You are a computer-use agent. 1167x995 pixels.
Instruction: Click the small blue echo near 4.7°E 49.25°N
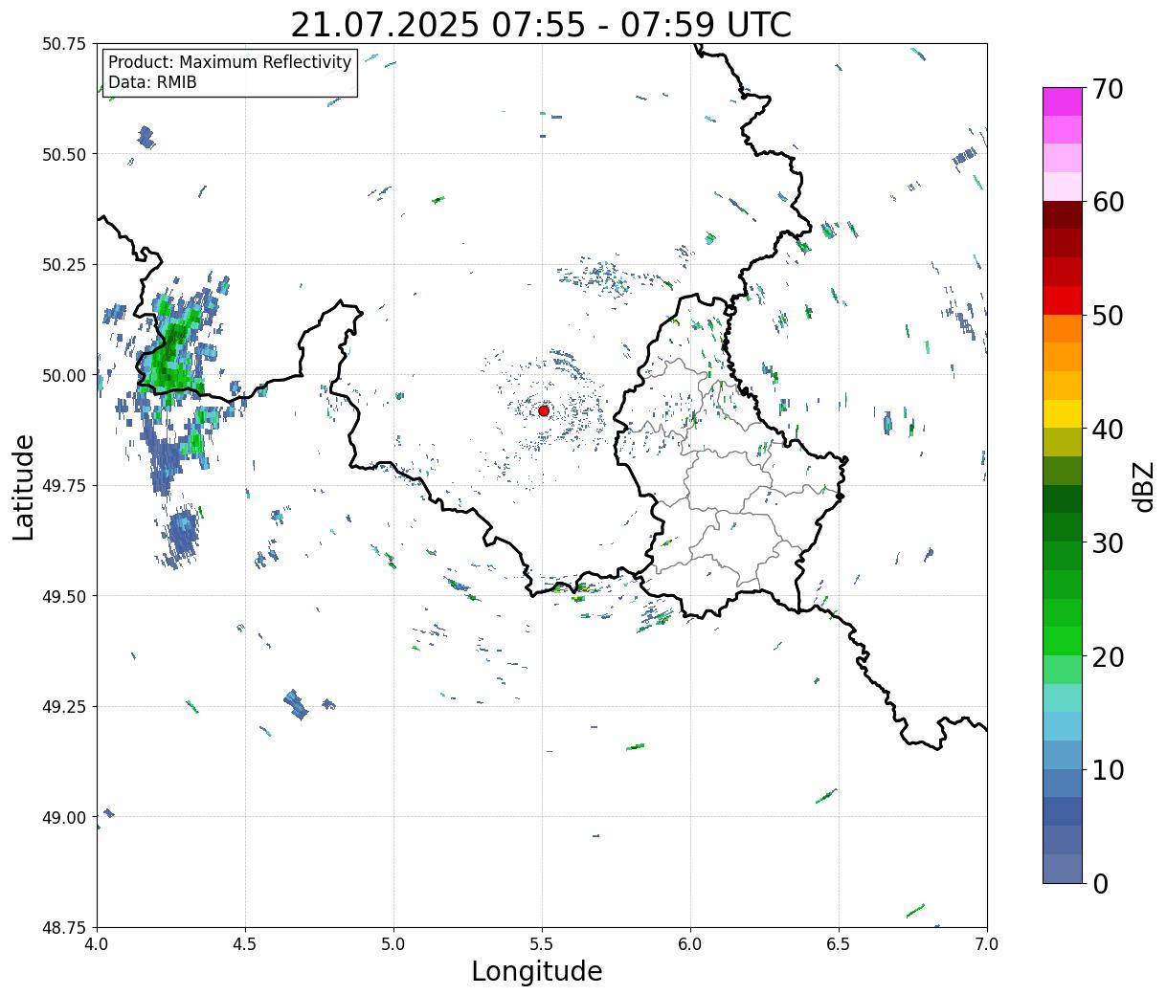296,704
